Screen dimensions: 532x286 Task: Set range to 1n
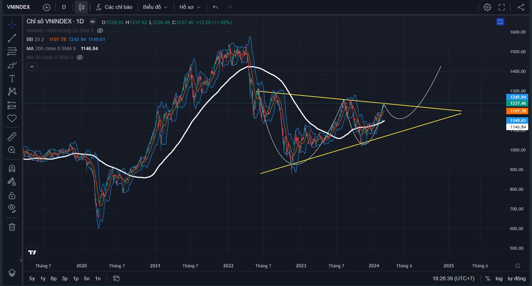(98, 279)
